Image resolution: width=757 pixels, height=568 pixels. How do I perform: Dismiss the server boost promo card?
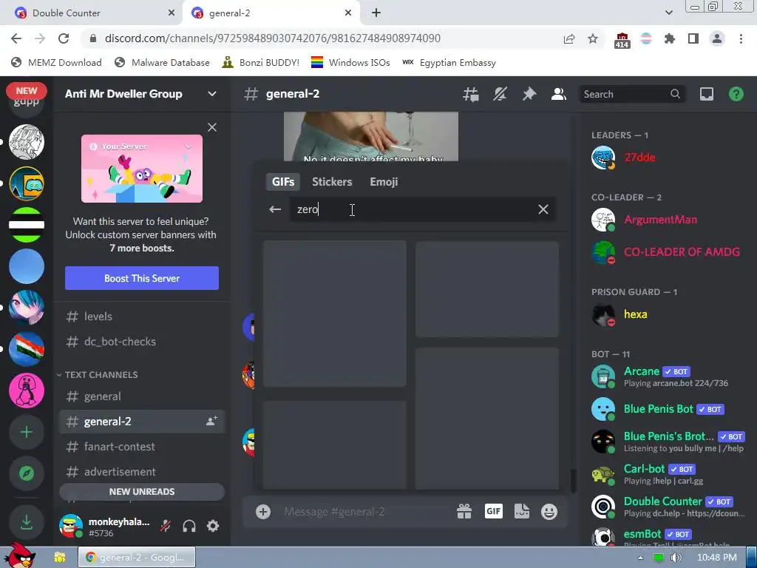point(212,127)
